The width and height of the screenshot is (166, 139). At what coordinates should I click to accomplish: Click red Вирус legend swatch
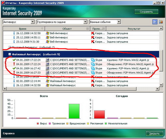click(38, 123)
